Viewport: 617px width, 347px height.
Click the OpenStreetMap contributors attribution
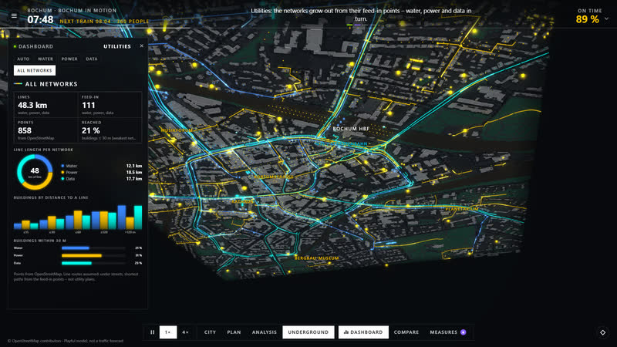(66, 341)
